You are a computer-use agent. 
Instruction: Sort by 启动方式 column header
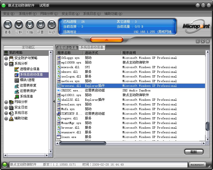click(102, 53)
